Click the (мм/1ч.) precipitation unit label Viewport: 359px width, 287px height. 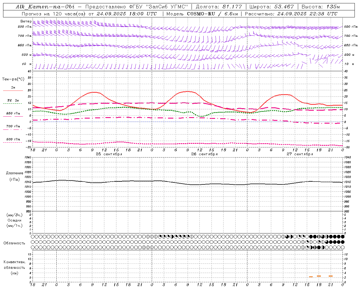[15, 226]
